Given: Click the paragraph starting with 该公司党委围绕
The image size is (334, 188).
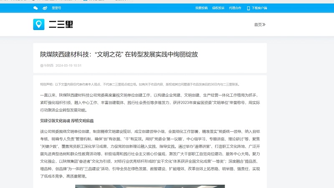Looking at the screenshot, I should point(150,154).
